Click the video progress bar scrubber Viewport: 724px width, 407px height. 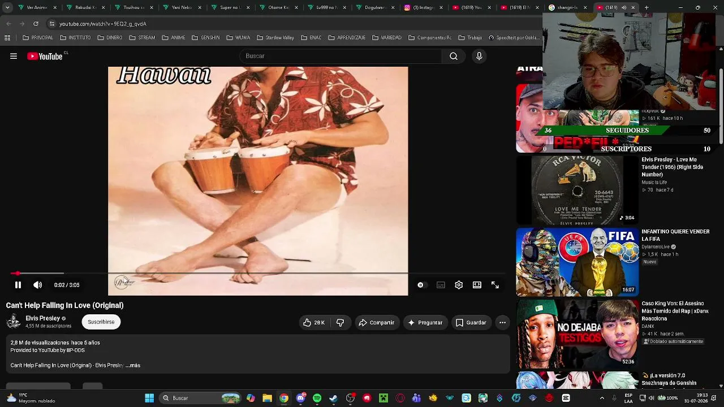click(x=18, y=274)
